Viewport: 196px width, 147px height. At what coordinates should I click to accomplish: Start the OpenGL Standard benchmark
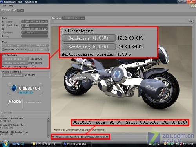tap(13, 75)
